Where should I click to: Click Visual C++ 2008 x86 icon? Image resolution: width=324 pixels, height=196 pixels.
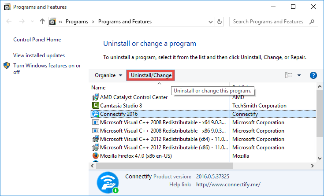tap(96, 130)
